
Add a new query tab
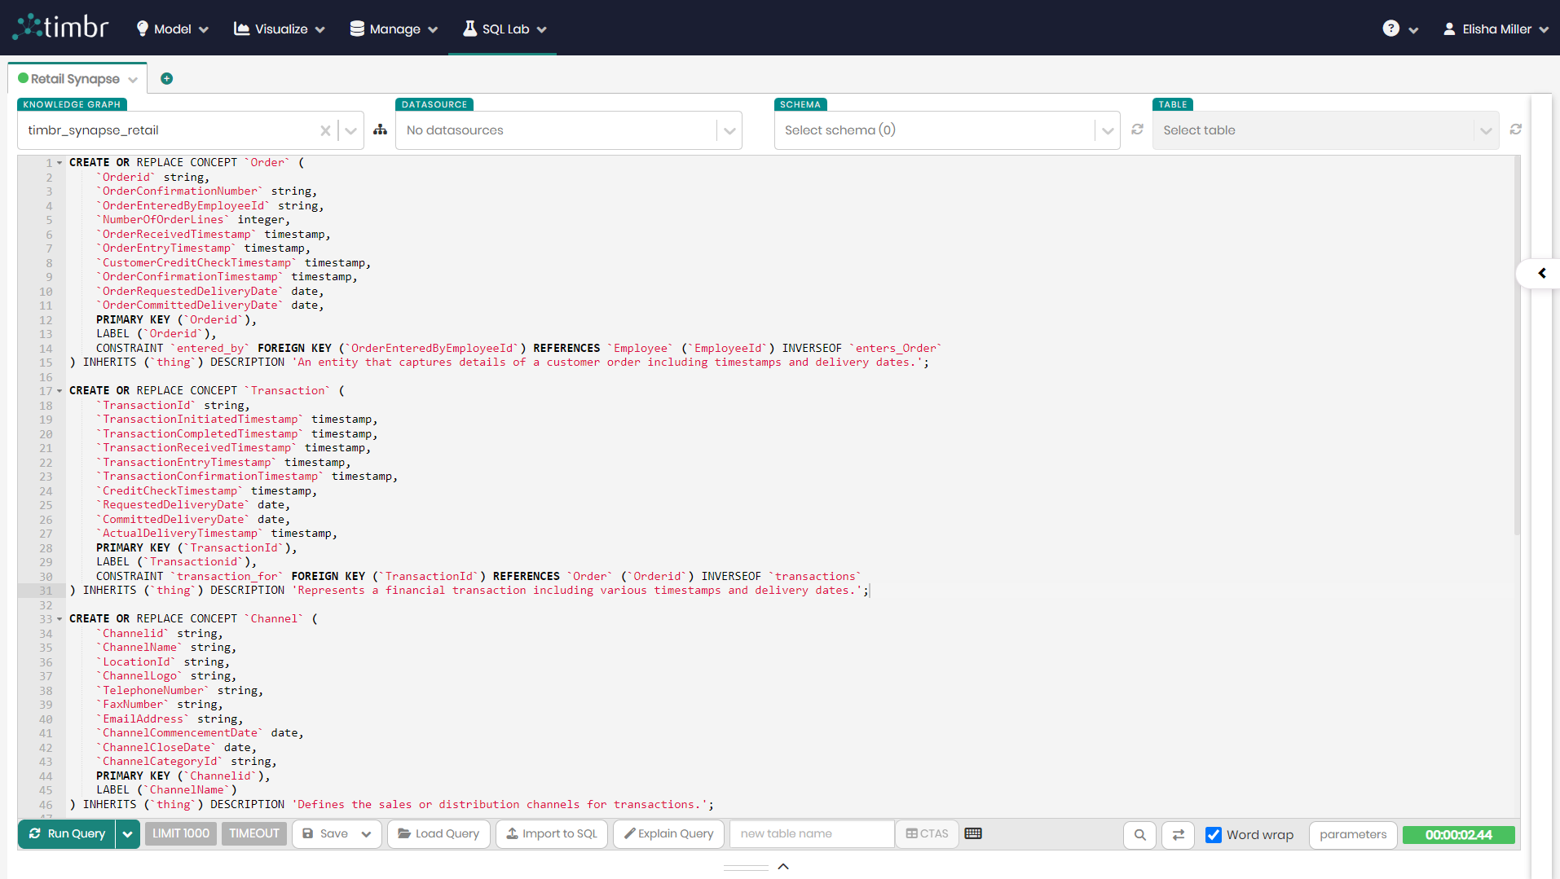click(x=166, y=79)
